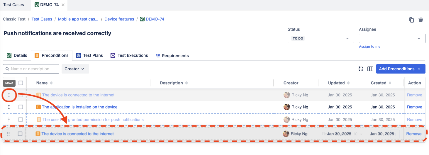Click the copy test case icon
The height and width of the screenshot is (155, 429).
412,20
